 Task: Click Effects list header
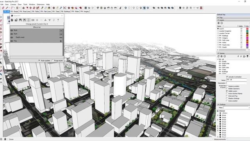(x=37, y=27)
